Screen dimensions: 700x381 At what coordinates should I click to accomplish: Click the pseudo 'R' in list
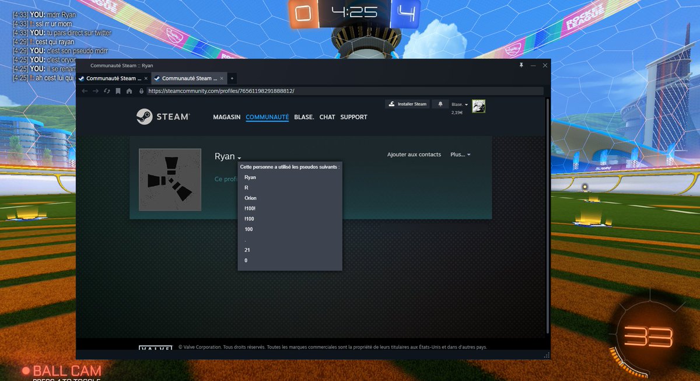pos(246,188)
